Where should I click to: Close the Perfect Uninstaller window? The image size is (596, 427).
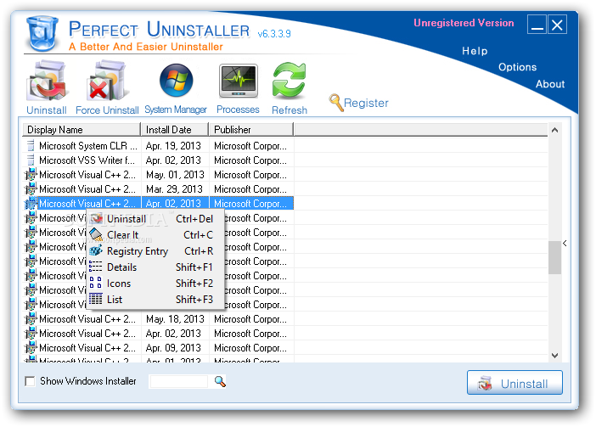(x=557, y=25)
